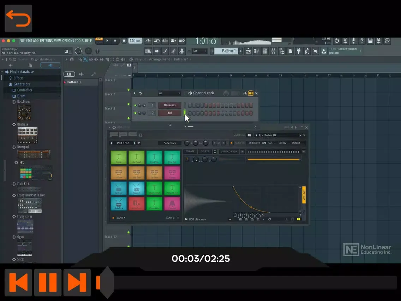This screenshot has height=301, width=401.
Task: Open the Fpc Polka 10 preset dropdown arrow
Action: click(304, 135)
